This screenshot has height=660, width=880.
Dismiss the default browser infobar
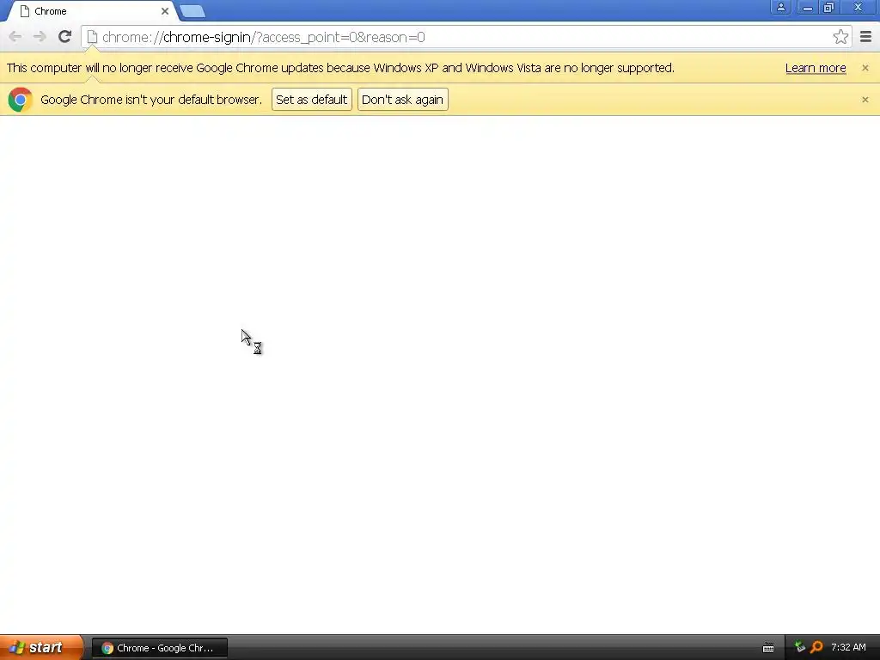point(865,100)
